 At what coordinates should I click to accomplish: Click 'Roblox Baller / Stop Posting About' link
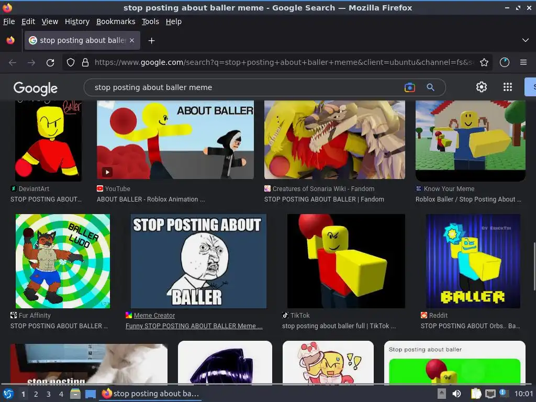click(468, 199)
